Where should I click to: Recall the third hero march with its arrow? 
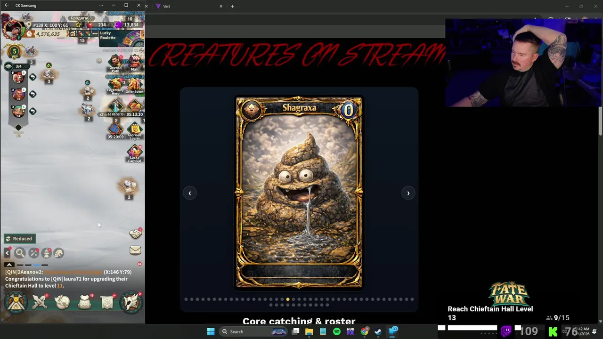coord(33,111)
